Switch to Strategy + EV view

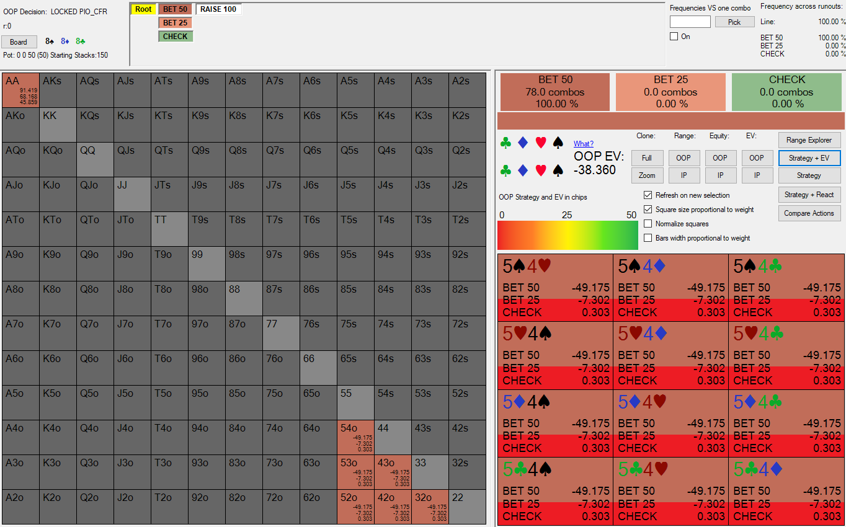809,158
